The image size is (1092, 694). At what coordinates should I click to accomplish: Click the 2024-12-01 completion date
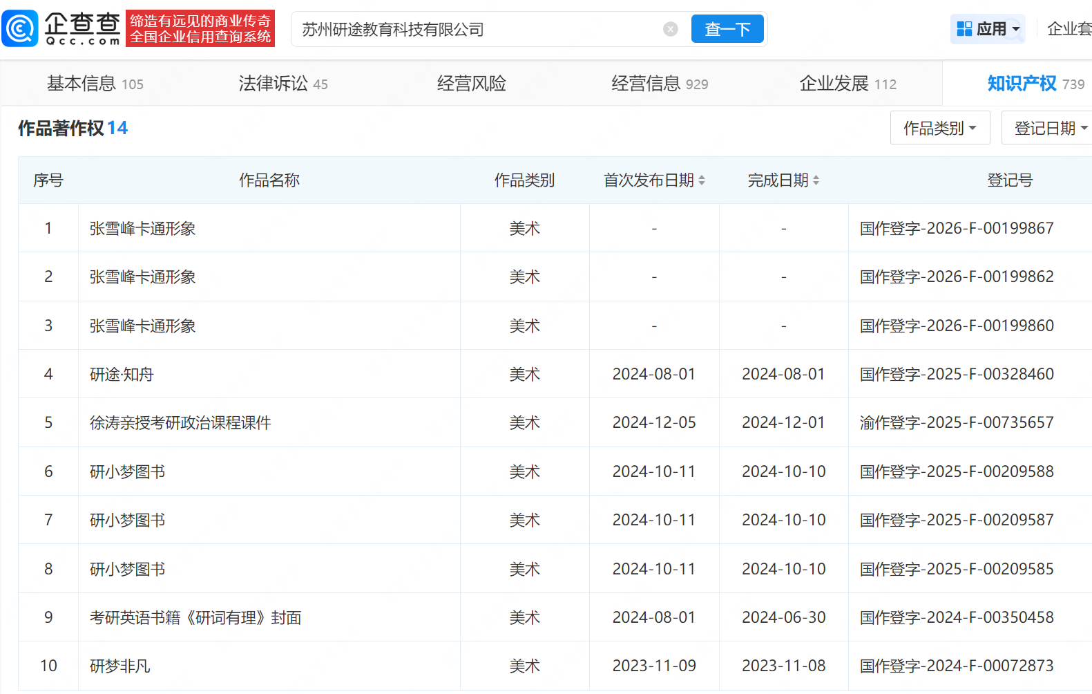coord(783,422)
